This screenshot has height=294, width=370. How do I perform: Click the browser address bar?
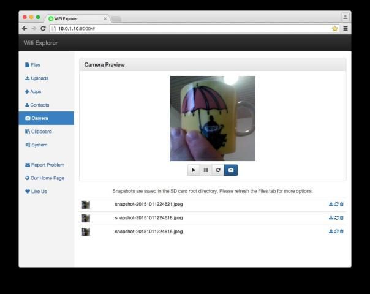pyautogui.click(x=184, y=28)
